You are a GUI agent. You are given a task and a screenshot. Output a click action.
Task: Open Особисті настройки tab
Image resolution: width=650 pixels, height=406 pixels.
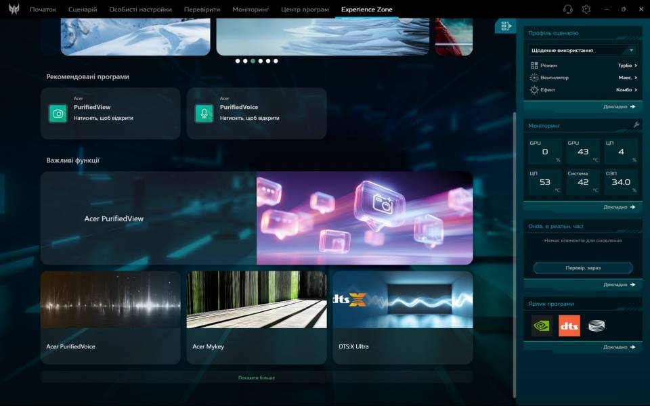141,9
